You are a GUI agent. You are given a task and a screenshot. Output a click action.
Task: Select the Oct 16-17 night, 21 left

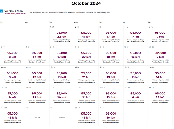[86, 76]
